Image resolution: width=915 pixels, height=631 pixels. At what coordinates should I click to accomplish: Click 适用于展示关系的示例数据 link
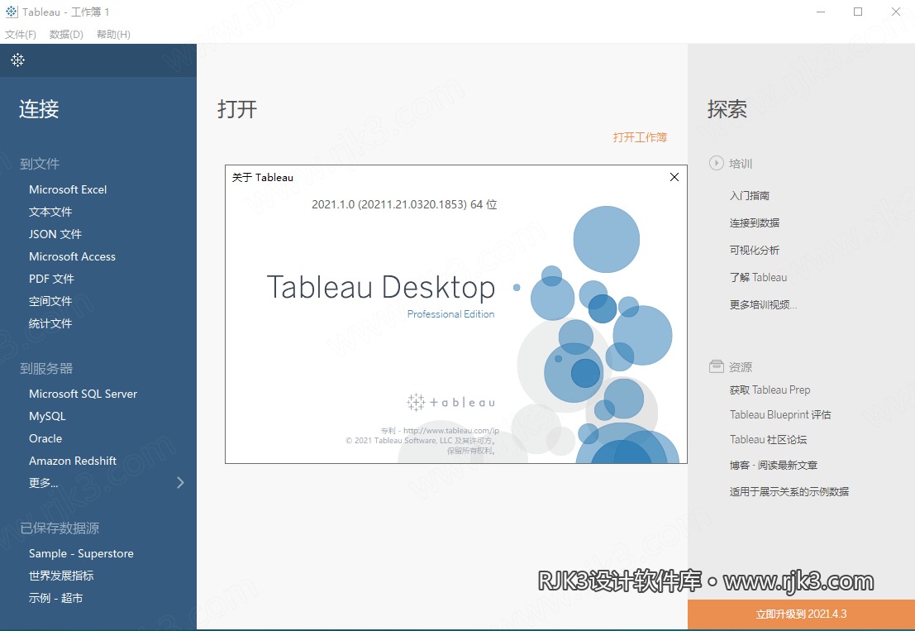point(789,491)
